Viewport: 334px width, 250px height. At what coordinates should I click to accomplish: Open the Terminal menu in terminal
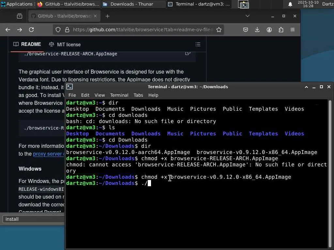click(x=119, y=95)
